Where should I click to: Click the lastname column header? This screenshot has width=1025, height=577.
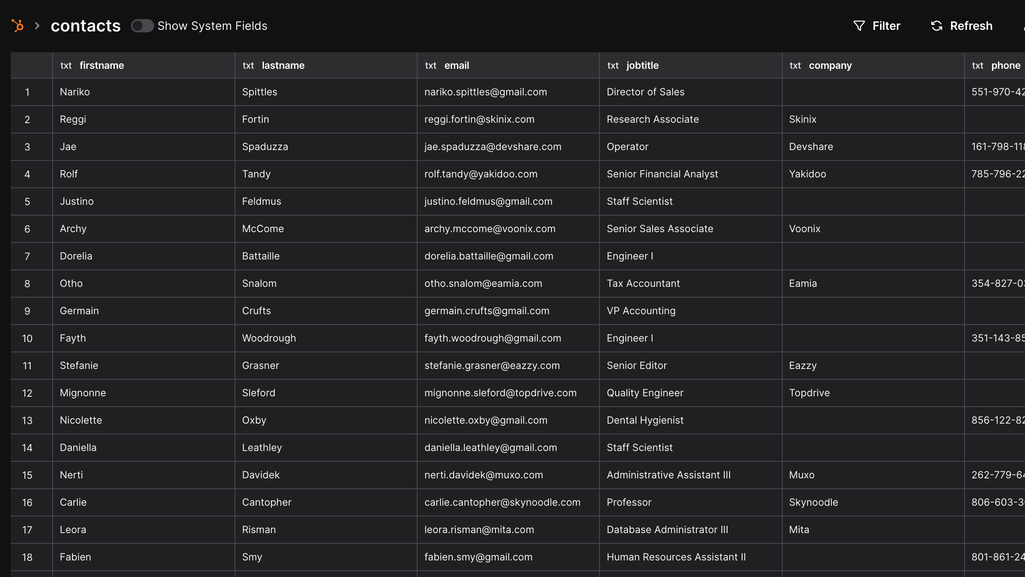pyautogui.click(x=283, y=65)
